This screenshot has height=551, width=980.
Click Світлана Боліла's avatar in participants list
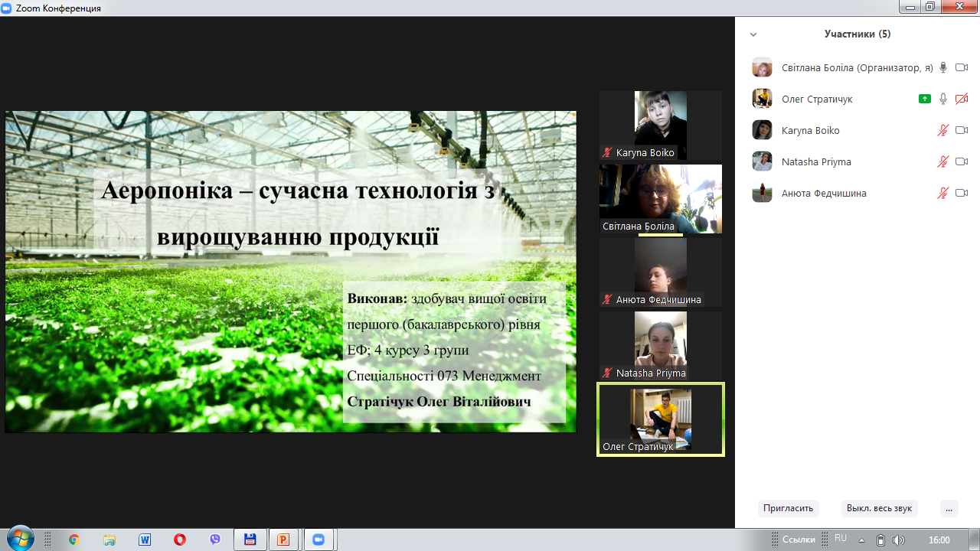[x=762, y=67]
